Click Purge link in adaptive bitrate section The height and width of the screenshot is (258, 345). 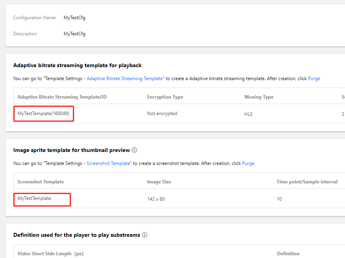coord(314,79)
